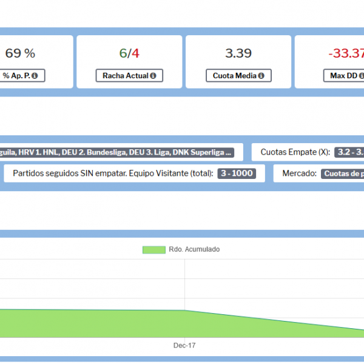Click the Dec-17 axis label
The image size is (364, 364).
point(184,345)
